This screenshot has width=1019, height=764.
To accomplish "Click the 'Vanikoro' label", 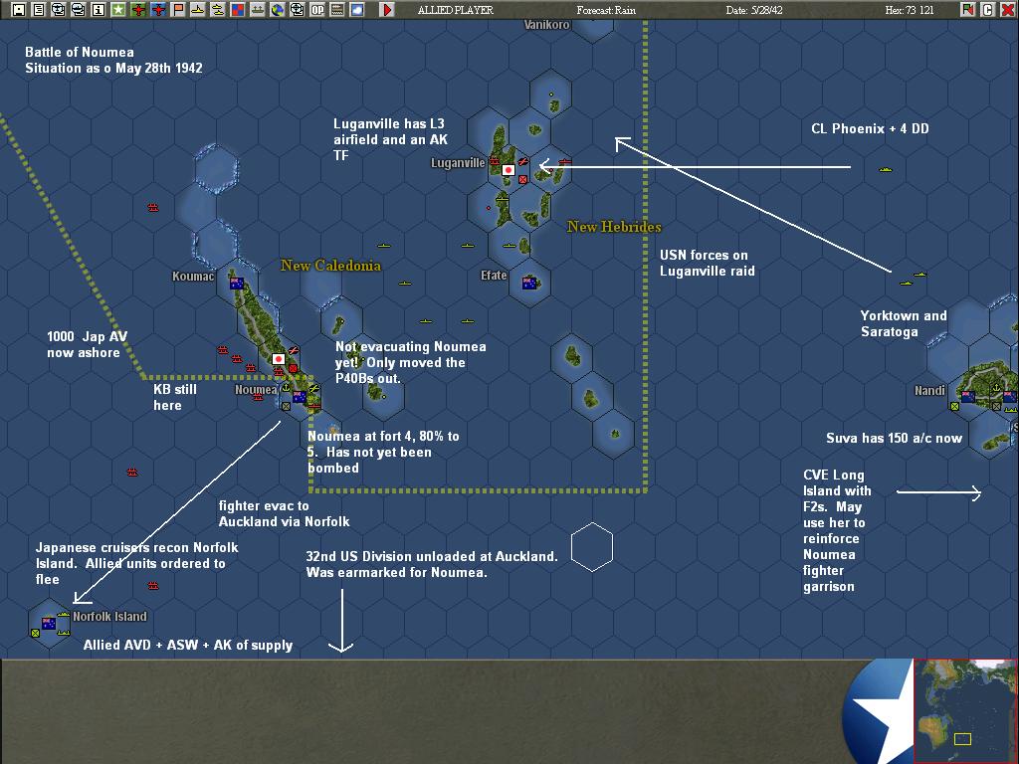I will (x=546, y=24).
